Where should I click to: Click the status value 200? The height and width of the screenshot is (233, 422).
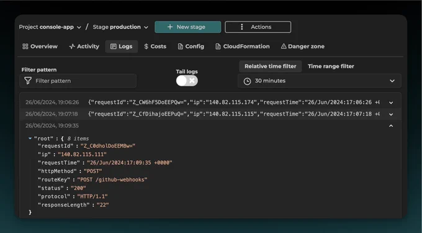click(x=78, y=188)
